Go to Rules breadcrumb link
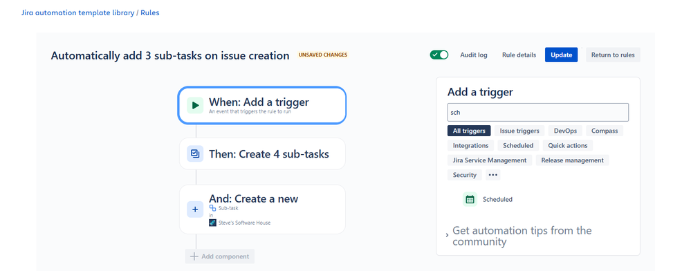The height and width of the screenshot is (271, 691). coord(150,12)
